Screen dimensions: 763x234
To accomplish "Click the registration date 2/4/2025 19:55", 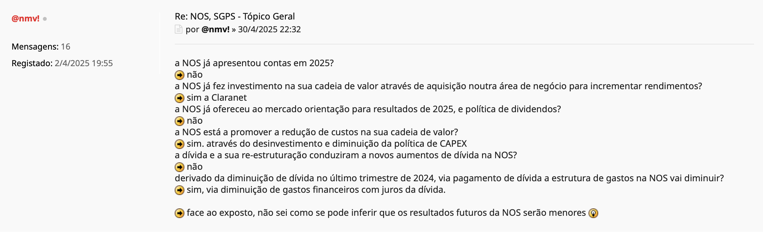I will pyautogui.click(x=84, y=63).
